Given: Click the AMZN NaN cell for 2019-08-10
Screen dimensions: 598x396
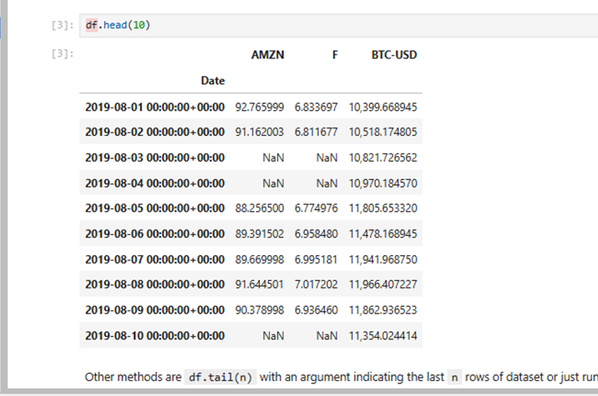Looking at the screenshot, I should click(x=273, y=335).
